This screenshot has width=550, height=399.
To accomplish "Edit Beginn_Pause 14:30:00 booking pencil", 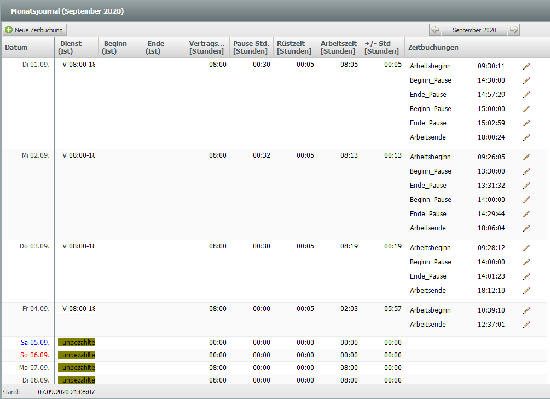I will (526, 80).
